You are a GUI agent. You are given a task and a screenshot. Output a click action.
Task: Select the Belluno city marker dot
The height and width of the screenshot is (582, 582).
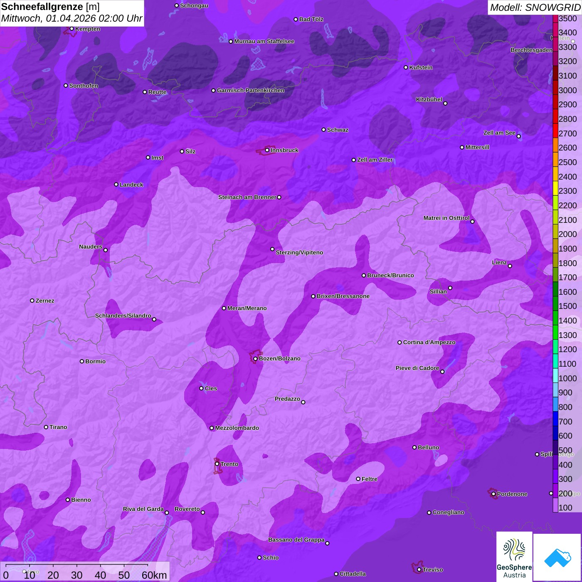point(414,447)
